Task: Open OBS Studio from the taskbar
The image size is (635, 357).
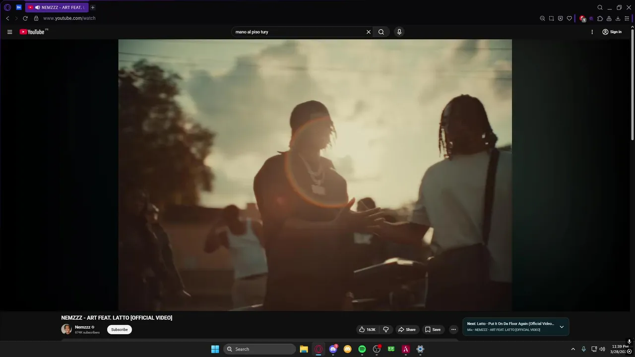Action: [377, 349]
